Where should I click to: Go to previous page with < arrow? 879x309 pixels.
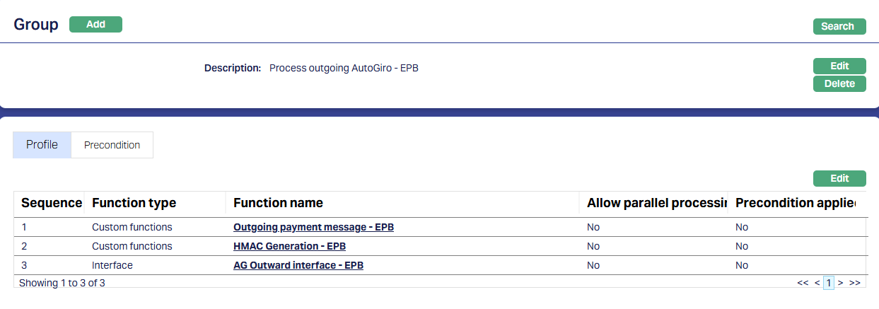point(817,283)
